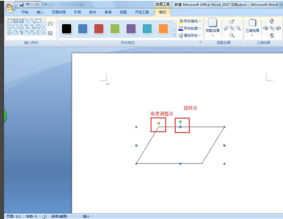The height and width of the screenshot is (219, 283).
Task: Click the proofing check icon in status bar
Action: tap(44, 216)
